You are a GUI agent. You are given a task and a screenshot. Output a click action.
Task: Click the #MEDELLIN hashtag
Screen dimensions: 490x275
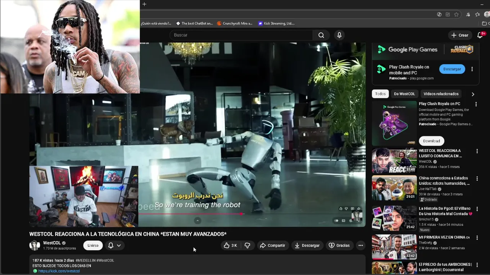tap(85, 260)
